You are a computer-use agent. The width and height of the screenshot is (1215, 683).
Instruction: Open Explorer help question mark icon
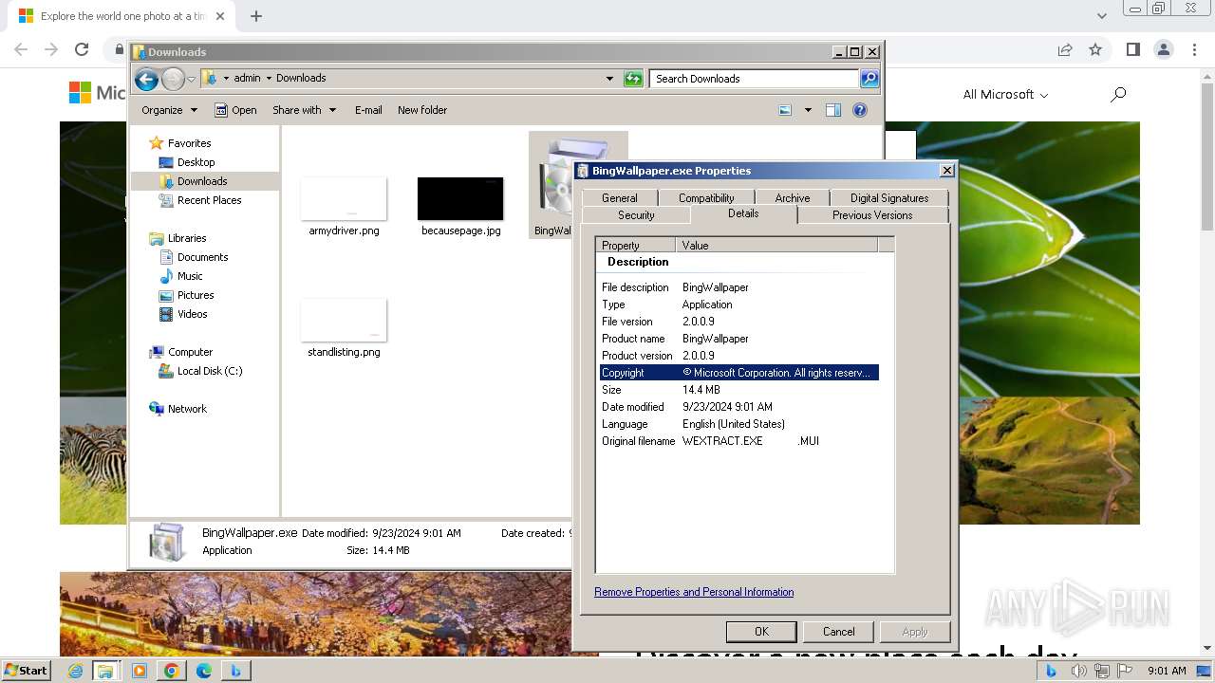pos(860,110)
